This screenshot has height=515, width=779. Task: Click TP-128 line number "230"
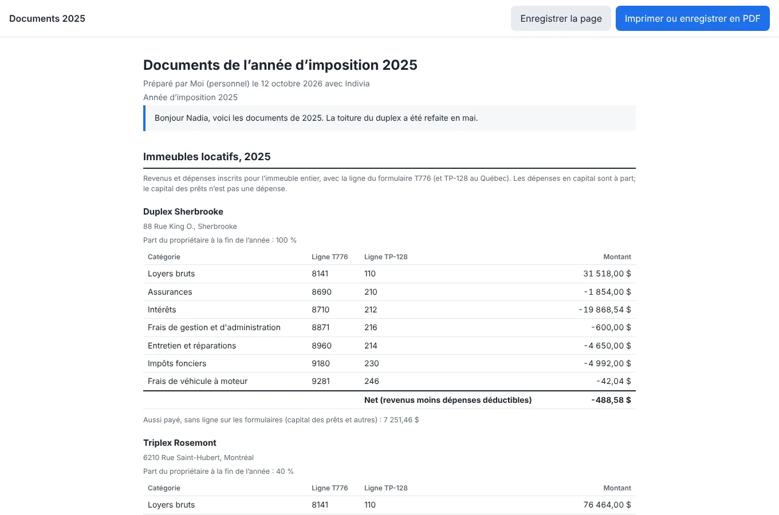tap(372, 363)
